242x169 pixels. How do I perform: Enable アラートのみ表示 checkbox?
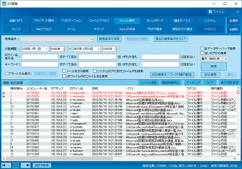(7, 74)
